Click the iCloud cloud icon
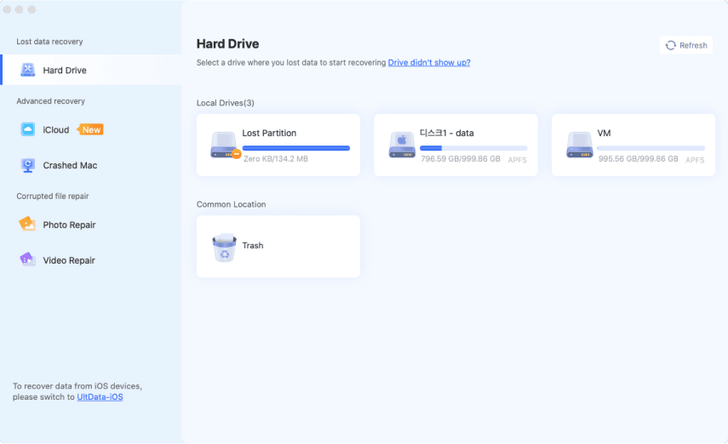Image resolution: width=728 pixels, height=444 pixels. point(28,129)
